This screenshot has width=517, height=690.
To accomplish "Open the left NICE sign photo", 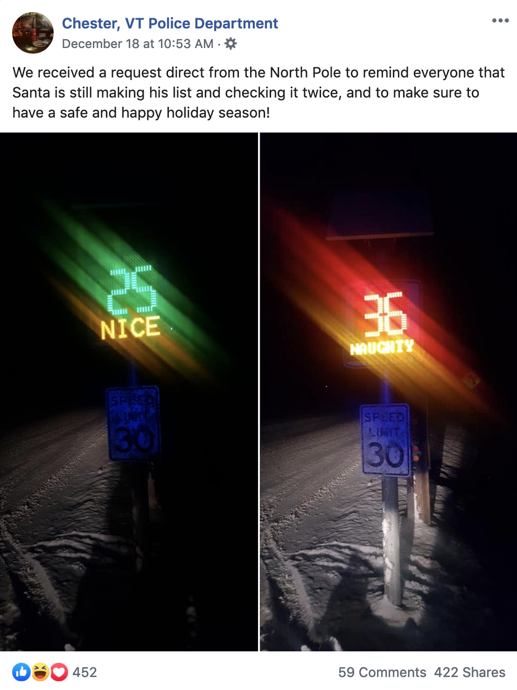I will (129, 392).
